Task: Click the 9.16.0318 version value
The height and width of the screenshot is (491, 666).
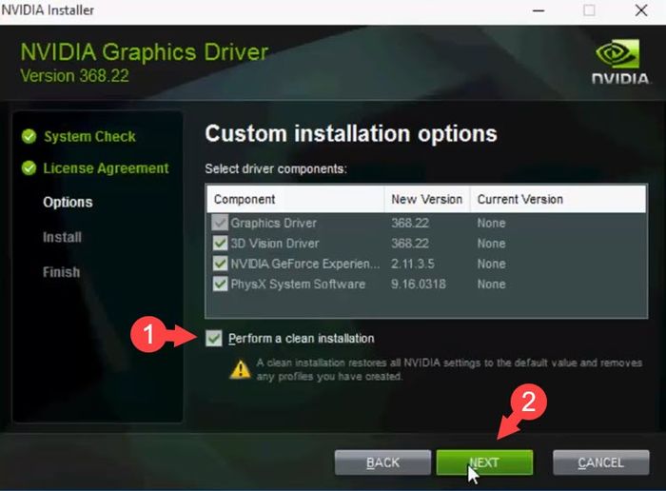Action: pyautogui.click(x=419, y=285)
